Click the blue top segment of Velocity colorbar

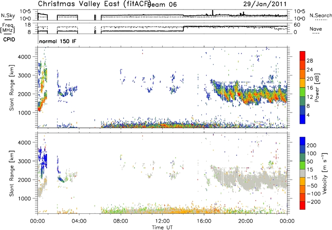(x=303, y=141)
